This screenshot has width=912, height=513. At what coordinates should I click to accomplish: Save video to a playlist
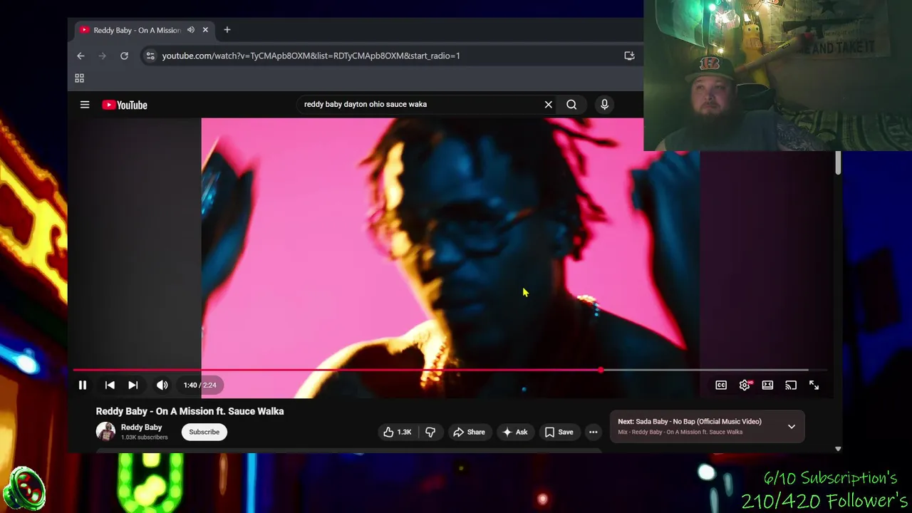pos(559,432)
